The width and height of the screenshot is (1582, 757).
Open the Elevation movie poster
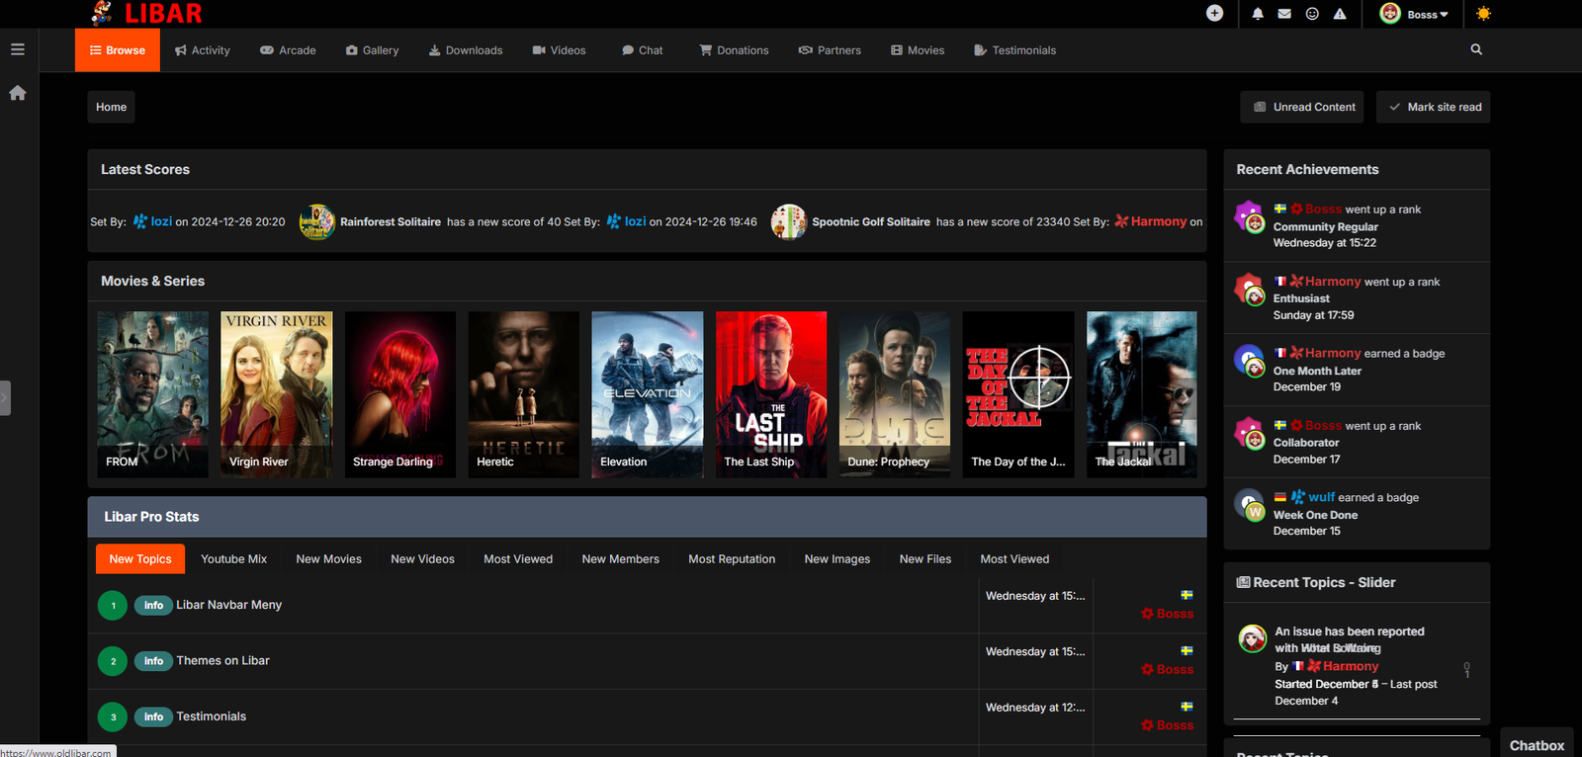[x=648, y=394]
